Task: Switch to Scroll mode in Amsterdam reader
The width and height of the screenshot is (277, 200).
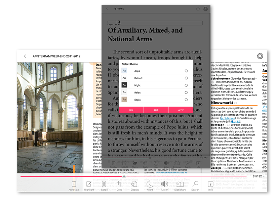Action: point(104,186)
